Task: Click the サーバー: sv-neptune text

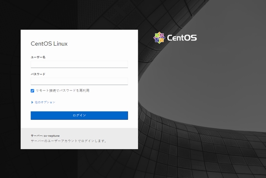Action: coord(45,136)
